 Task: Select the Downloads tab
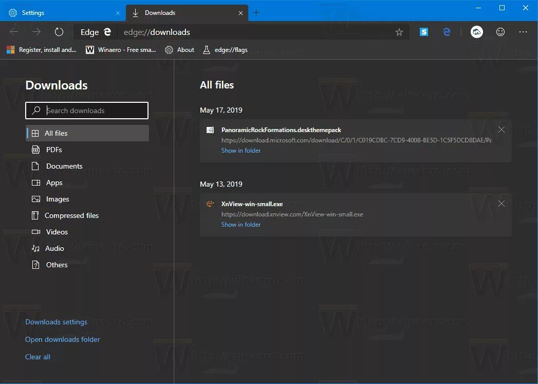pos(187,13)
